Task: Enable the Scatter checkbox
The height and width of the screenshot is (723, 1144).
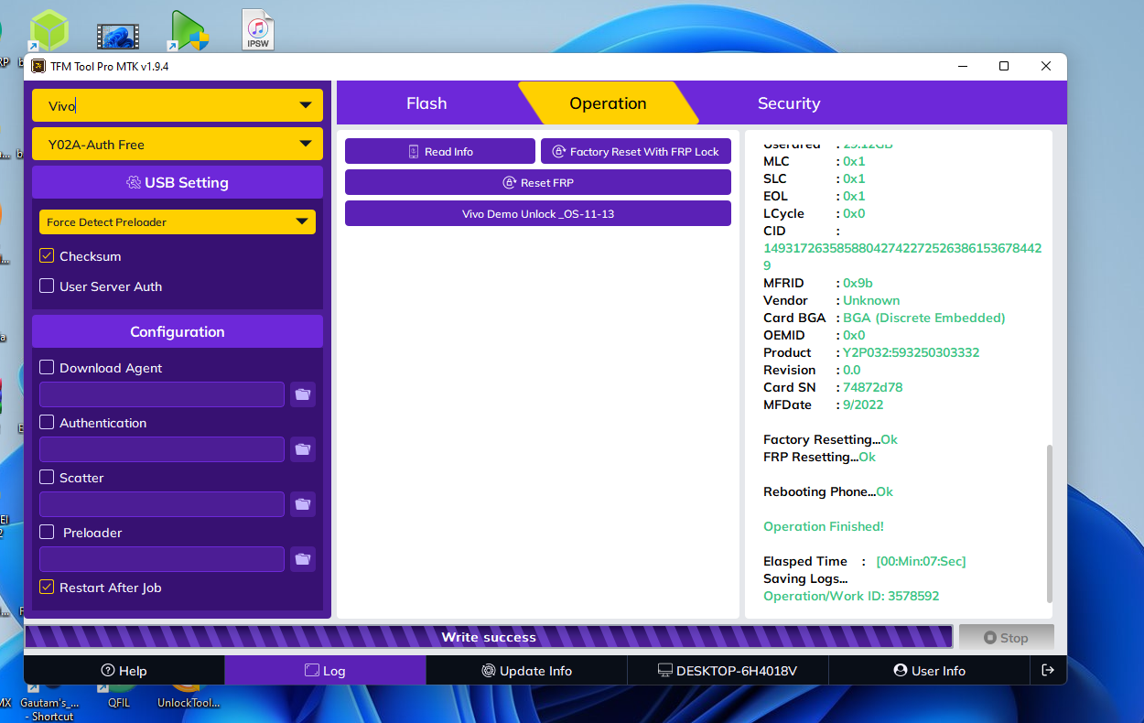Action: pyautogui.click(x=47, y=478)
